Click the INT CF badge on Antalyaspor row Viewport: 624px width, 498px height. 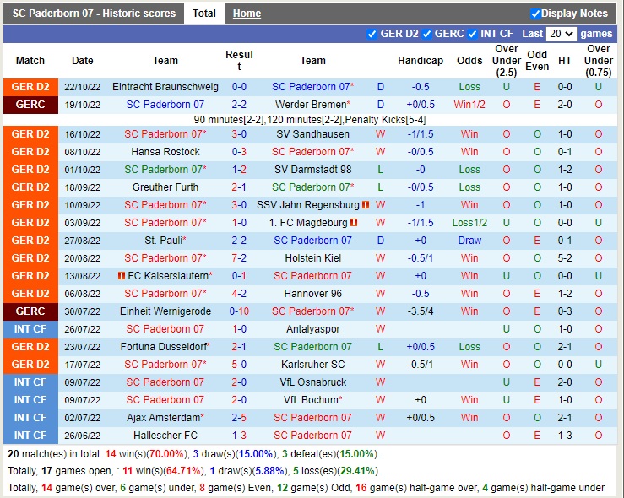(30, 329)
